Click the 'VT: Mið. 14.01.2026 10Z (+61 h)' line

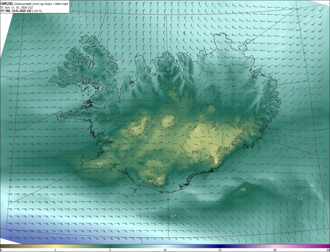[21, 11]
